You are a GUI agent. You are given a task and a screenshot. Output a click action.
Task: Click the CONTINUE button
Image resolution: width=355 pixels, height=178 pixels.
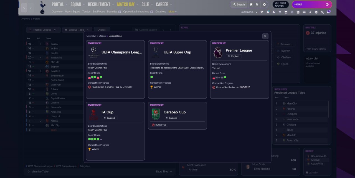pos(312,4)
